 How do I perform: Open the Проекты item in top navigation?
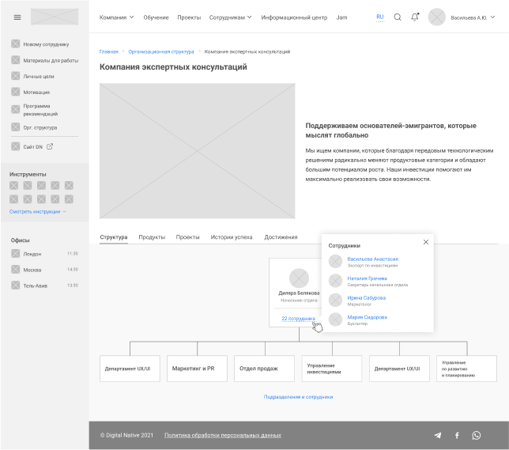click(x=189, y=17)
